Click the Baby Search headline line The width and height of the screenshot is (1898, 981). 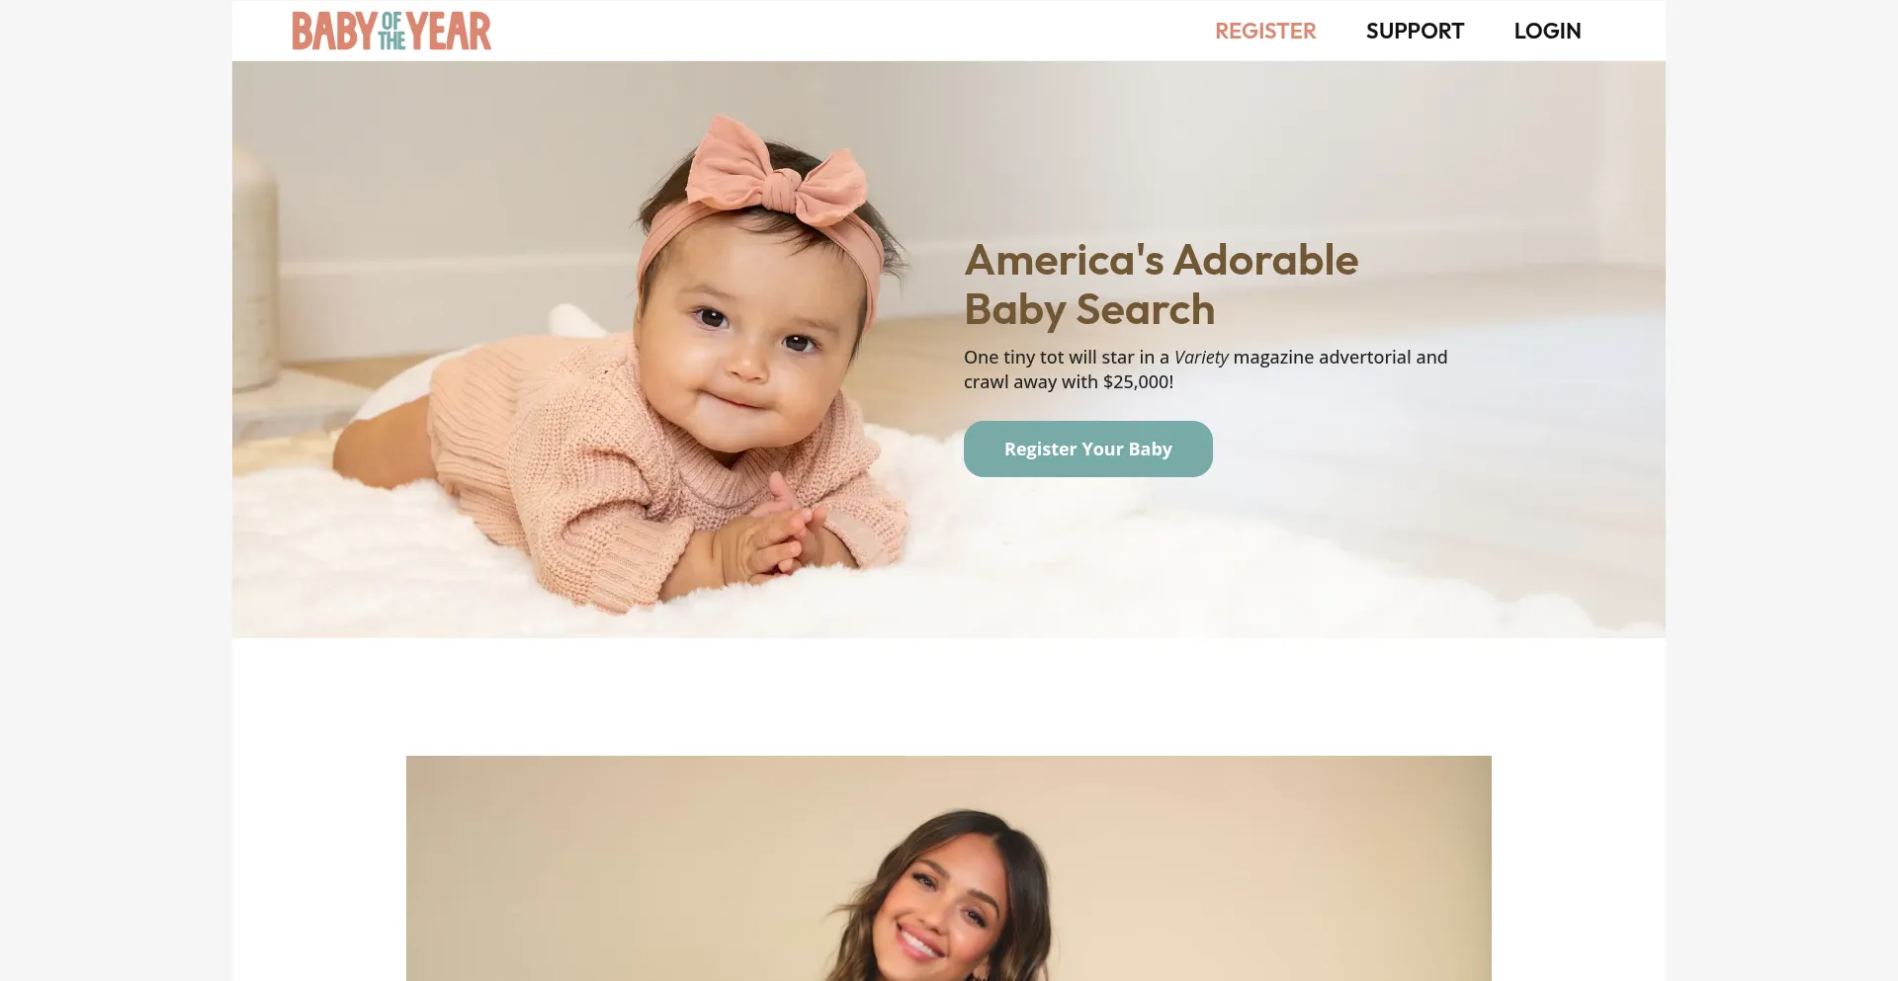tap(1089, 310)
